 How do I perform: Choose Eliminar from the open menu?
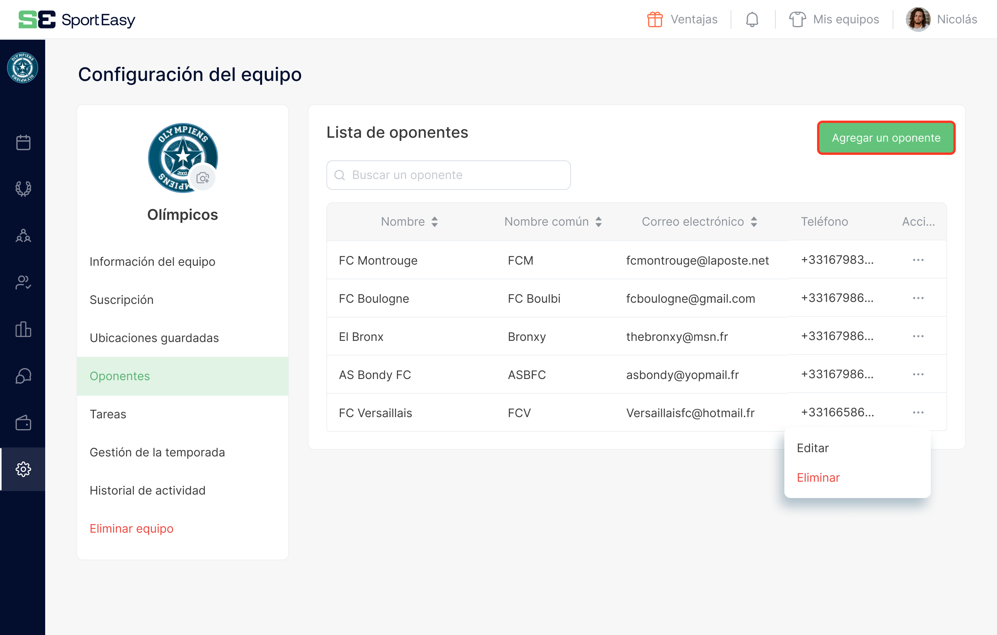[x=818, y=477]
